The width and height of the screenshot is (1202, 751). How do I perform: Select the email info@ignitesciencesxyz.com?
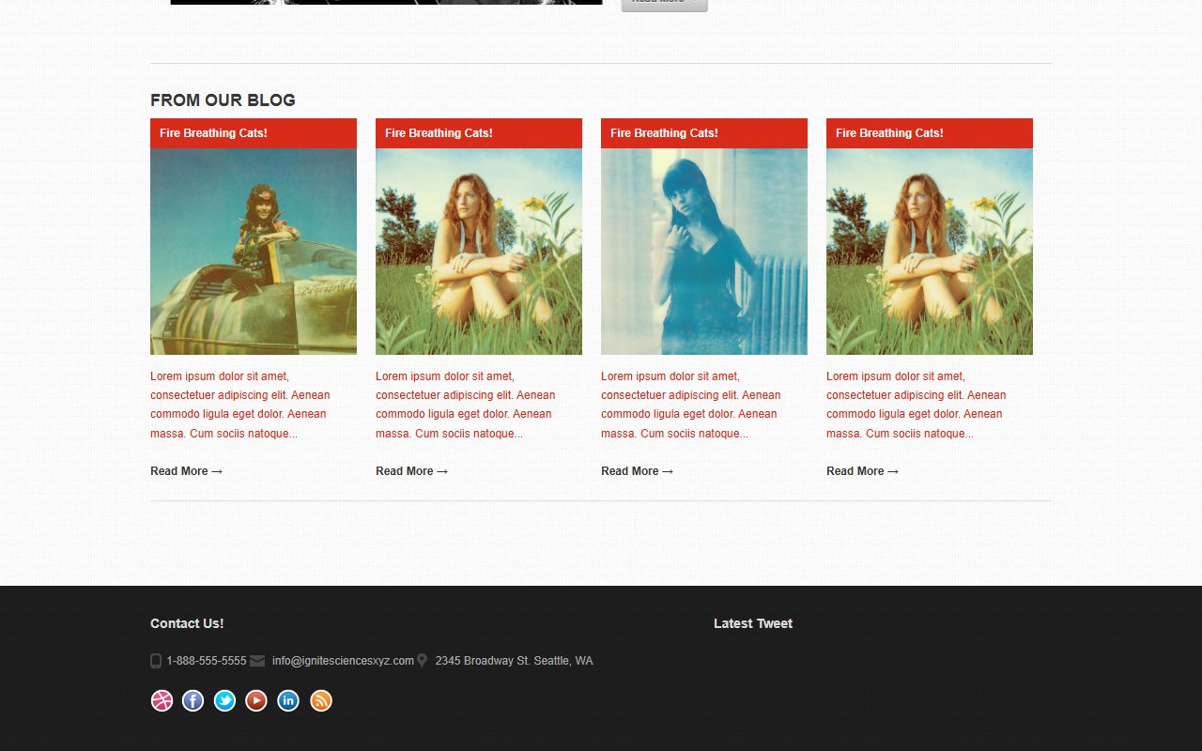343,661
